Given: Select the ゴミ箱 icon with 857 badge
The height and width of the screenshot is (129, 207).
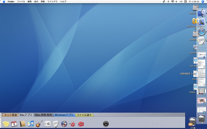Looking at the screenshot, I should point(192,122).
